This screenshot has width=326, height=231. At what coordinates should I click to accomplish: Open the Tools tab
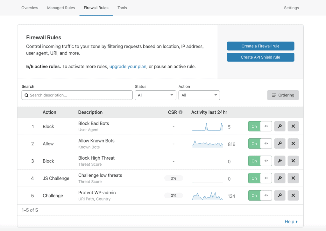coord(122,8)
